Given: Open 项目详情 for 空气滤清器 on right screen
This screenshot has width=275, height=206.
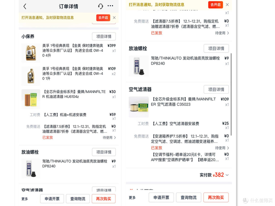Looking at the screenshot, I should point(216,90).
